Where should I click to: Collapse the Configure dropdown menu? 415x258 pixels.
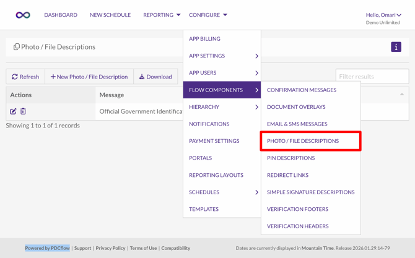(x=208, y=15)
